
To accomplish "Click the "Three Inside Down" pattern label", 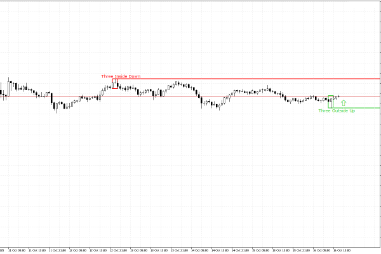I will tap(121, 76).
